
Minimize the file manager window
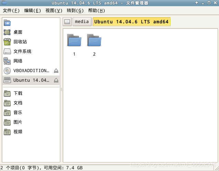point(203,3)
